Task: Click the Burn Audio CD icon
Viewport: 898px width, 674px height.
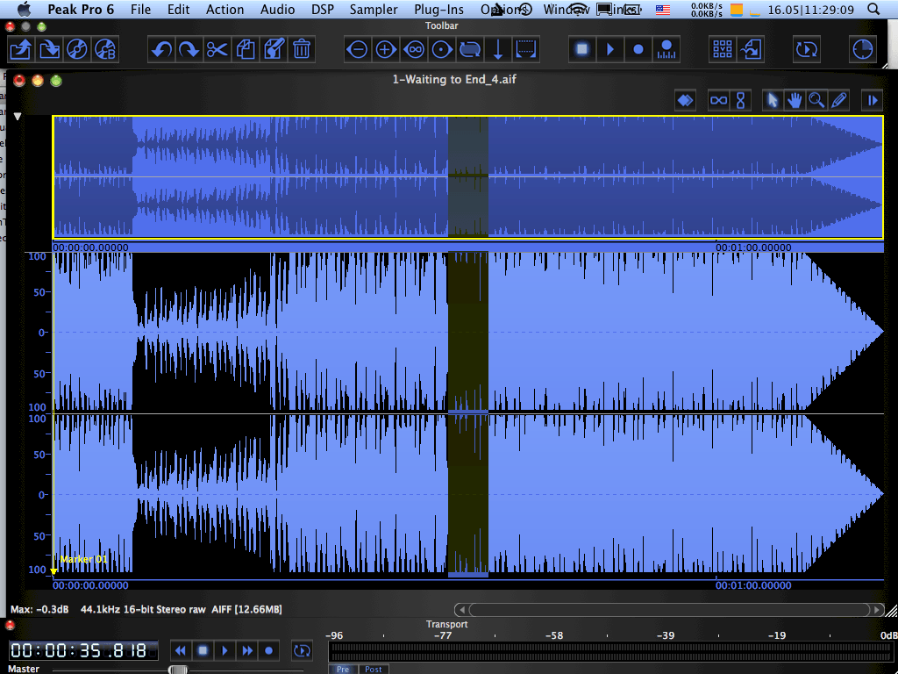Action: (x=77, y=50)
